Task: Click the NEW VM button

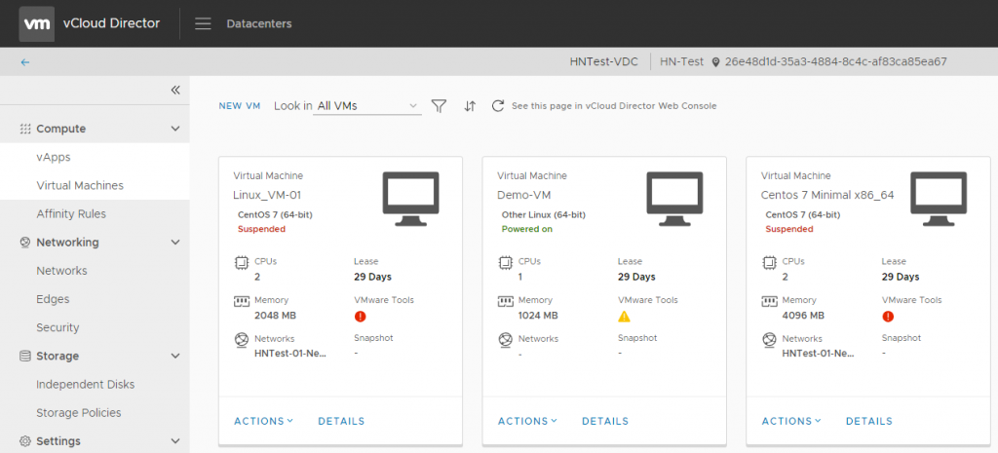Action: click(x=240, y=106)
